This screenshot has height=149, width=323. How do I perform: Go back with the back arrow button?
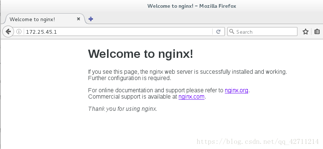coord(8,32)
